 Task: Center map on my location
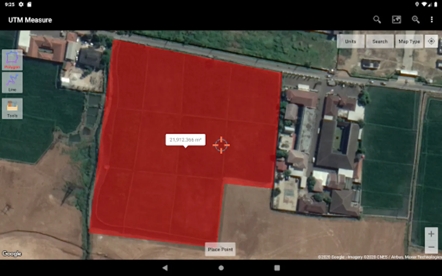pos(431,41)
